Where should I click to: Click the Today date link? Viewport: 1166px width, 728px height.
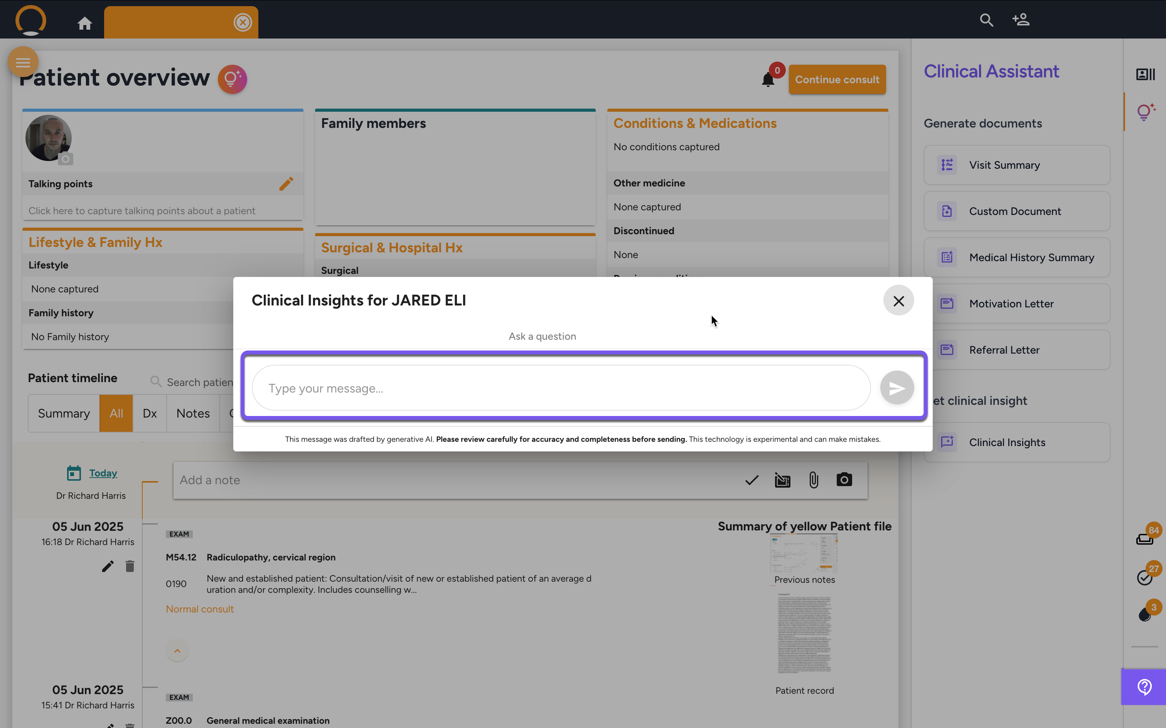click(103, 473)
